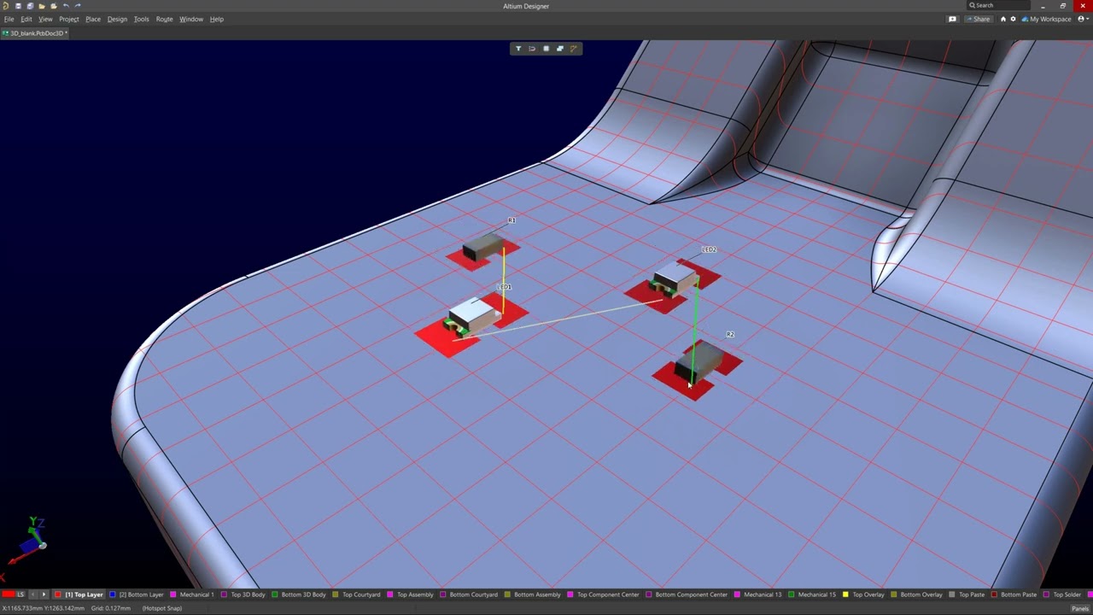Toggle the Mechanical 1 layer
This screenshot has width=1093, height=615.
(196, 594)
